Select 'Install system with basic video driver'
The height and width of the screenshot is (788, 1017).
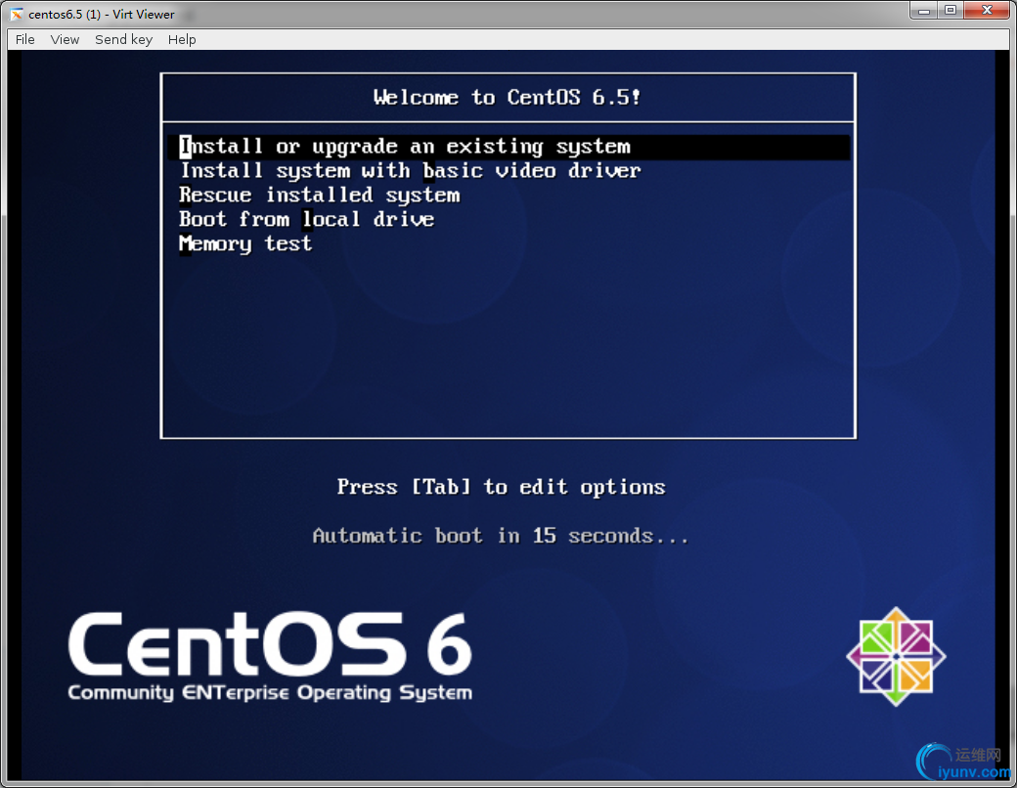click(x=410, y=170)
